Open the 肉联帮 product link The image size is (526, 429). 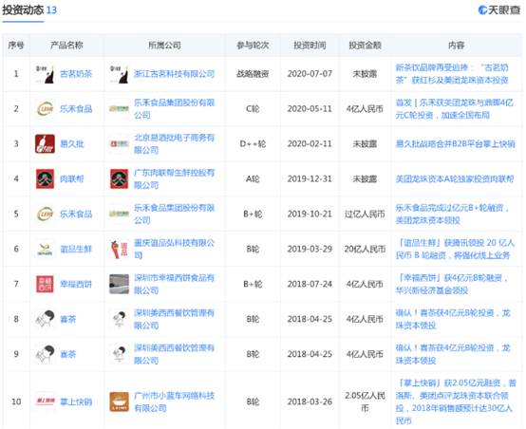72,178
